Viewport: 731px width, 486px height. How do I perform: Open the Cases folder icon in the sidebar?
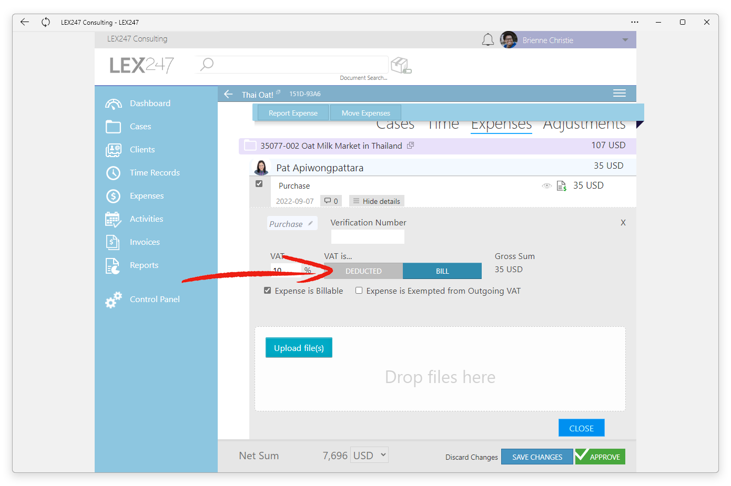113,127
